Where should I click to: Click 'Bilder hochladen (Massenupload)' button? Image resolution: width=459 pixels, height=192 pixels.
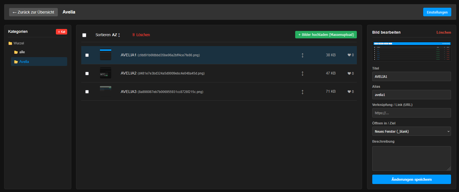coord(326,34)
